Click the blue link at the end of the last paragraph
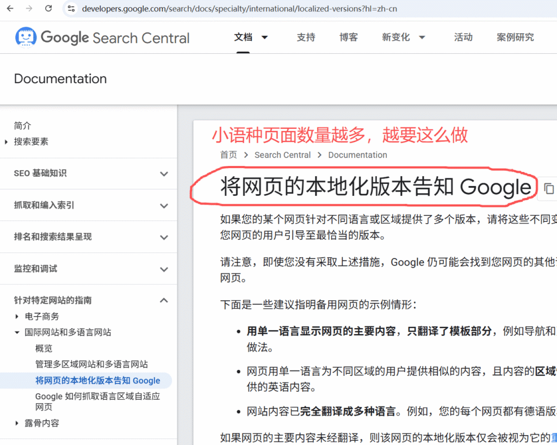Screen dimensions: 557x445 (x=553, y=437)
